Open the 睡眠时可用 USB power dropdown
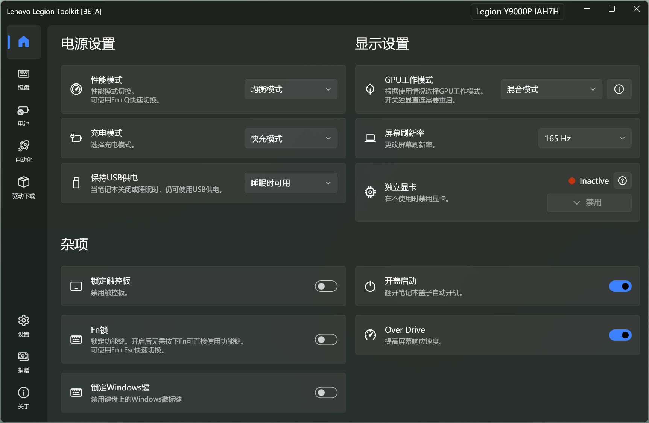The height and width of the screenshot is (423, 649). [x=291, y=183]
